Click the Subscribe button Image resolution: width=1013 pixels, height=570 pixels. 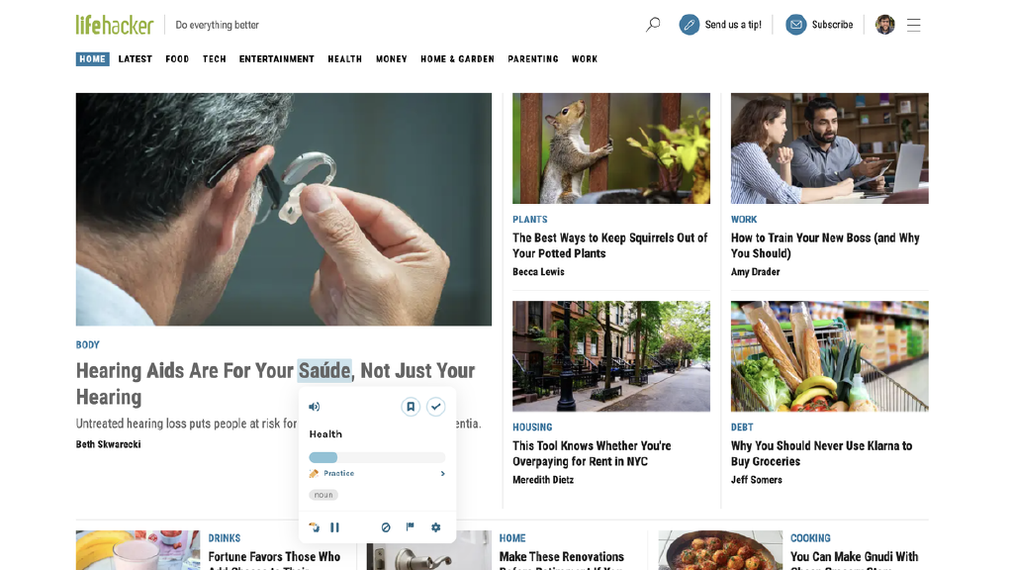[x=819, y=23]
